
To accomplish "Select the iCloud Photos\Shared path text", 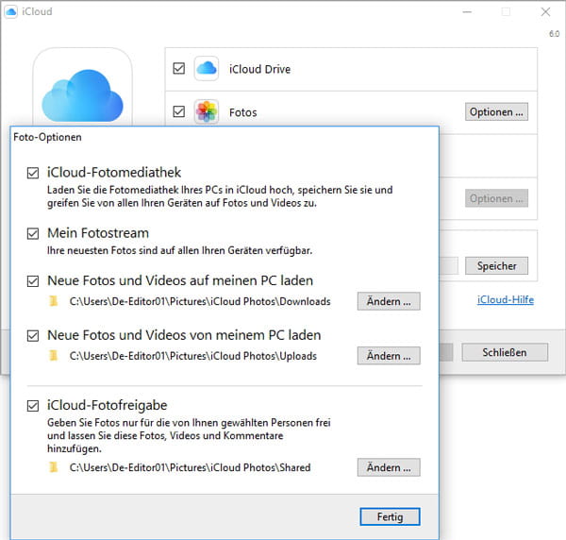I will coord(190,467).
